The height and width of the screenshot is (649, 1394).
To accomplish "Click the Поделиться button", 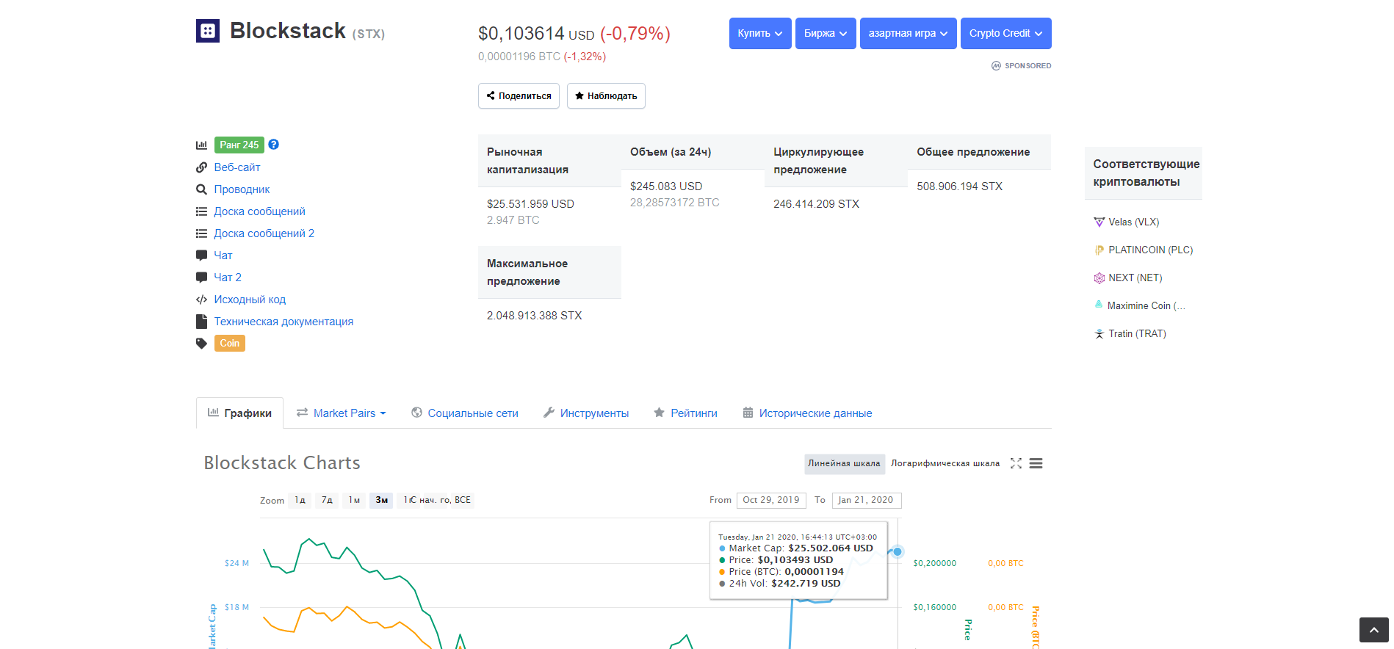I will click(x=519, y=96).
